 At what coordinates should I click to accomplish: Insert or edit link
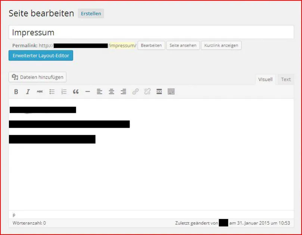click(x=136, y=92)
